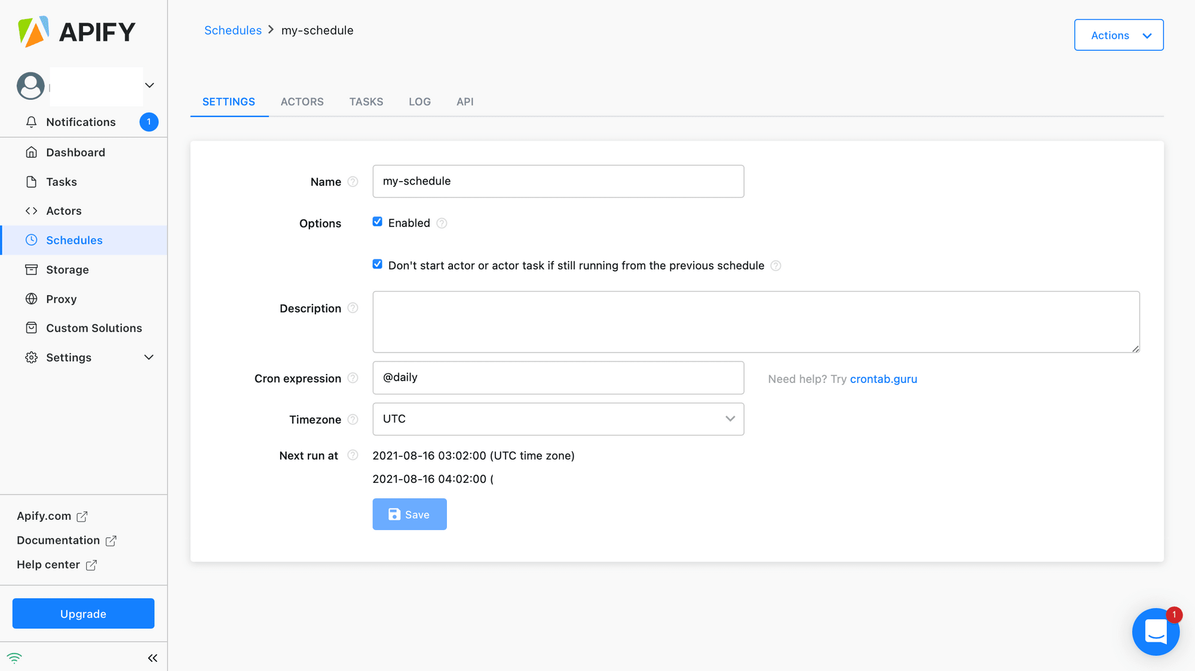
Task: Click the Cron expression field
Action: (x=558, y=378)
